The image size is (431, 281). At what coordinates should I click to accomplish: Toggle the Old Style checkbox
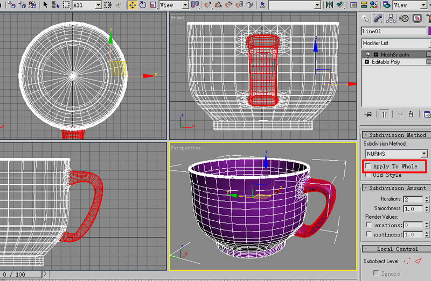coord(368,175)
